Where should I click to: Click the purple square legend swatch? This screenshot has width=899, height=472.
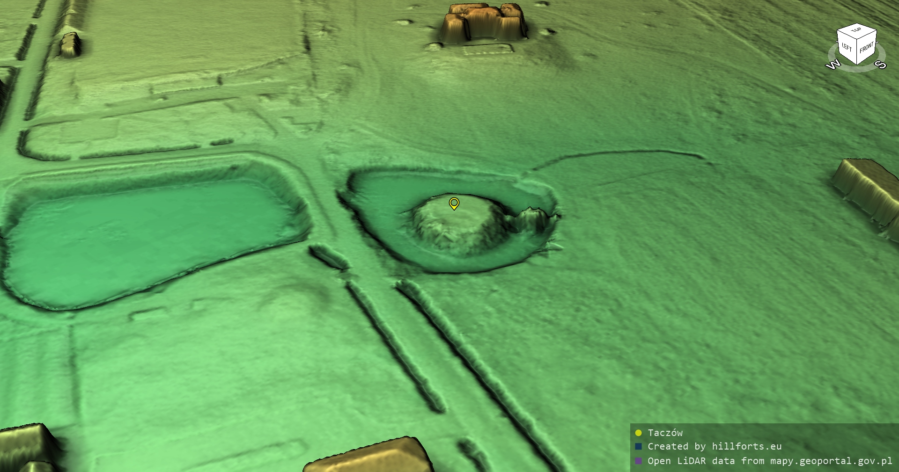tap(638, 461)
